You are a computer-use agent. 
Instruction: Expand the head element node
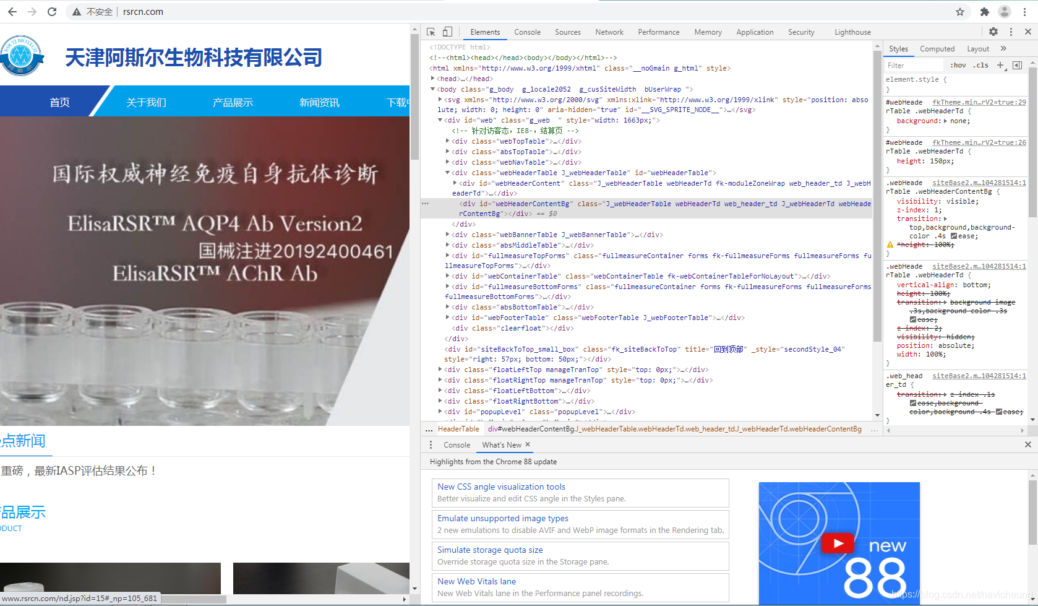click(433, 79)
